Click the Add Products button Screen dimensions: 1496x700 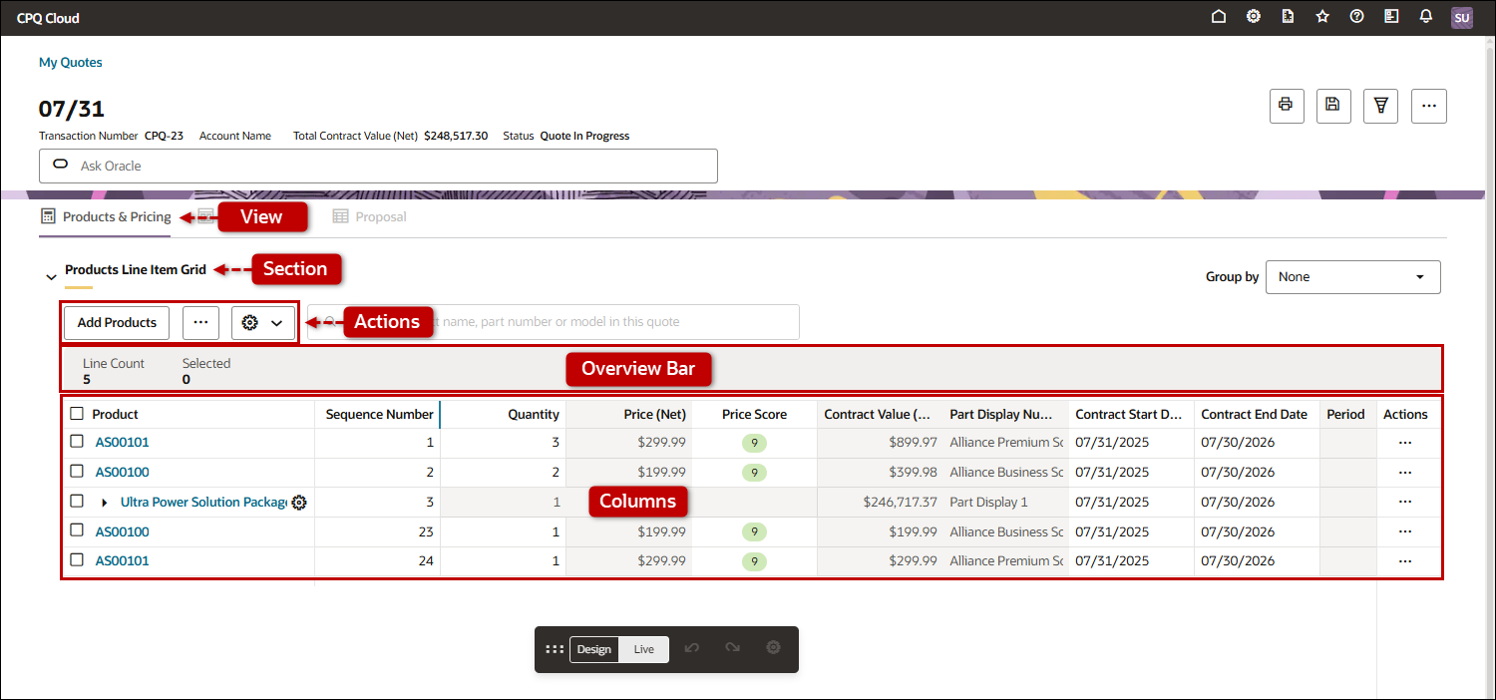(x=117, y=323)
